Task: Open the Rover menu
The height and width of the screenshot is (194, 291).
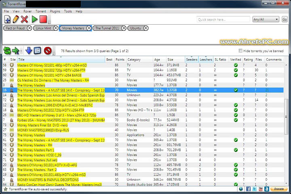Action: 27,11
